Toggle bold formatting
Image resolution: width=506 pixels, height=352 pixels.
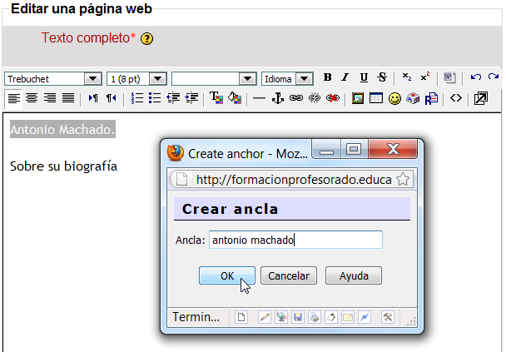(327, 78)
